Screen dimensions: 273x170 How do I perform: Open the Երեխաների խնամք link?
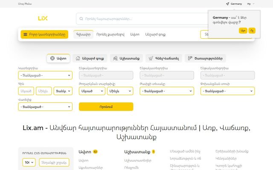[232, 151]
